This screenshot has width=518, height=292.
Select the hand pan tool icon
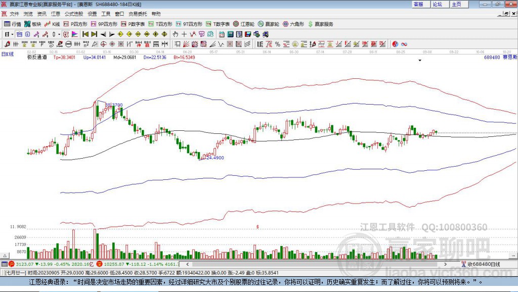point(175,34)
